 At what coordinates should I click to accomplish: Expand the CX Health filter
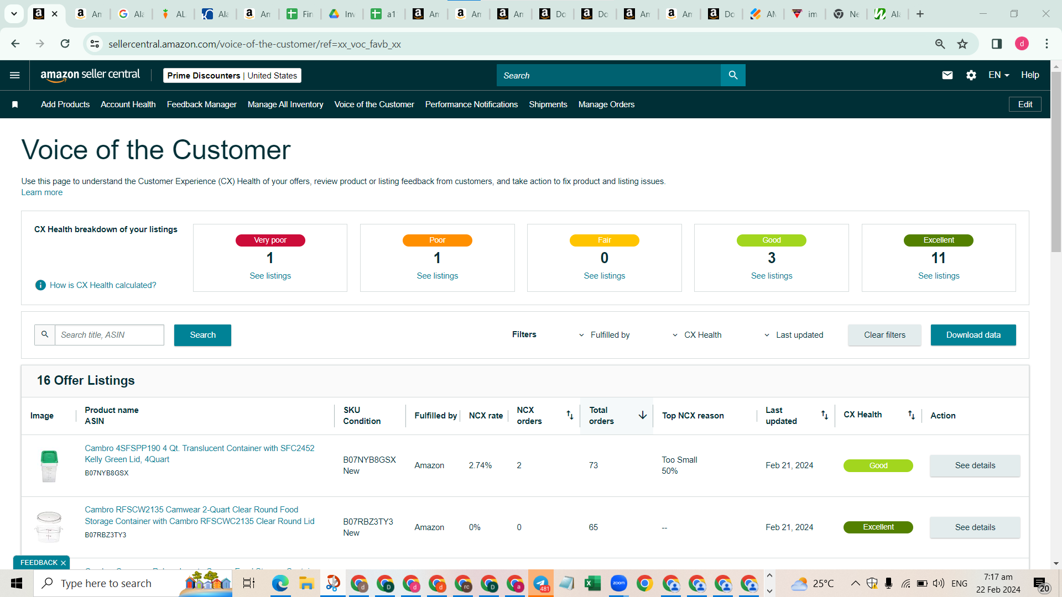[697, 335]
